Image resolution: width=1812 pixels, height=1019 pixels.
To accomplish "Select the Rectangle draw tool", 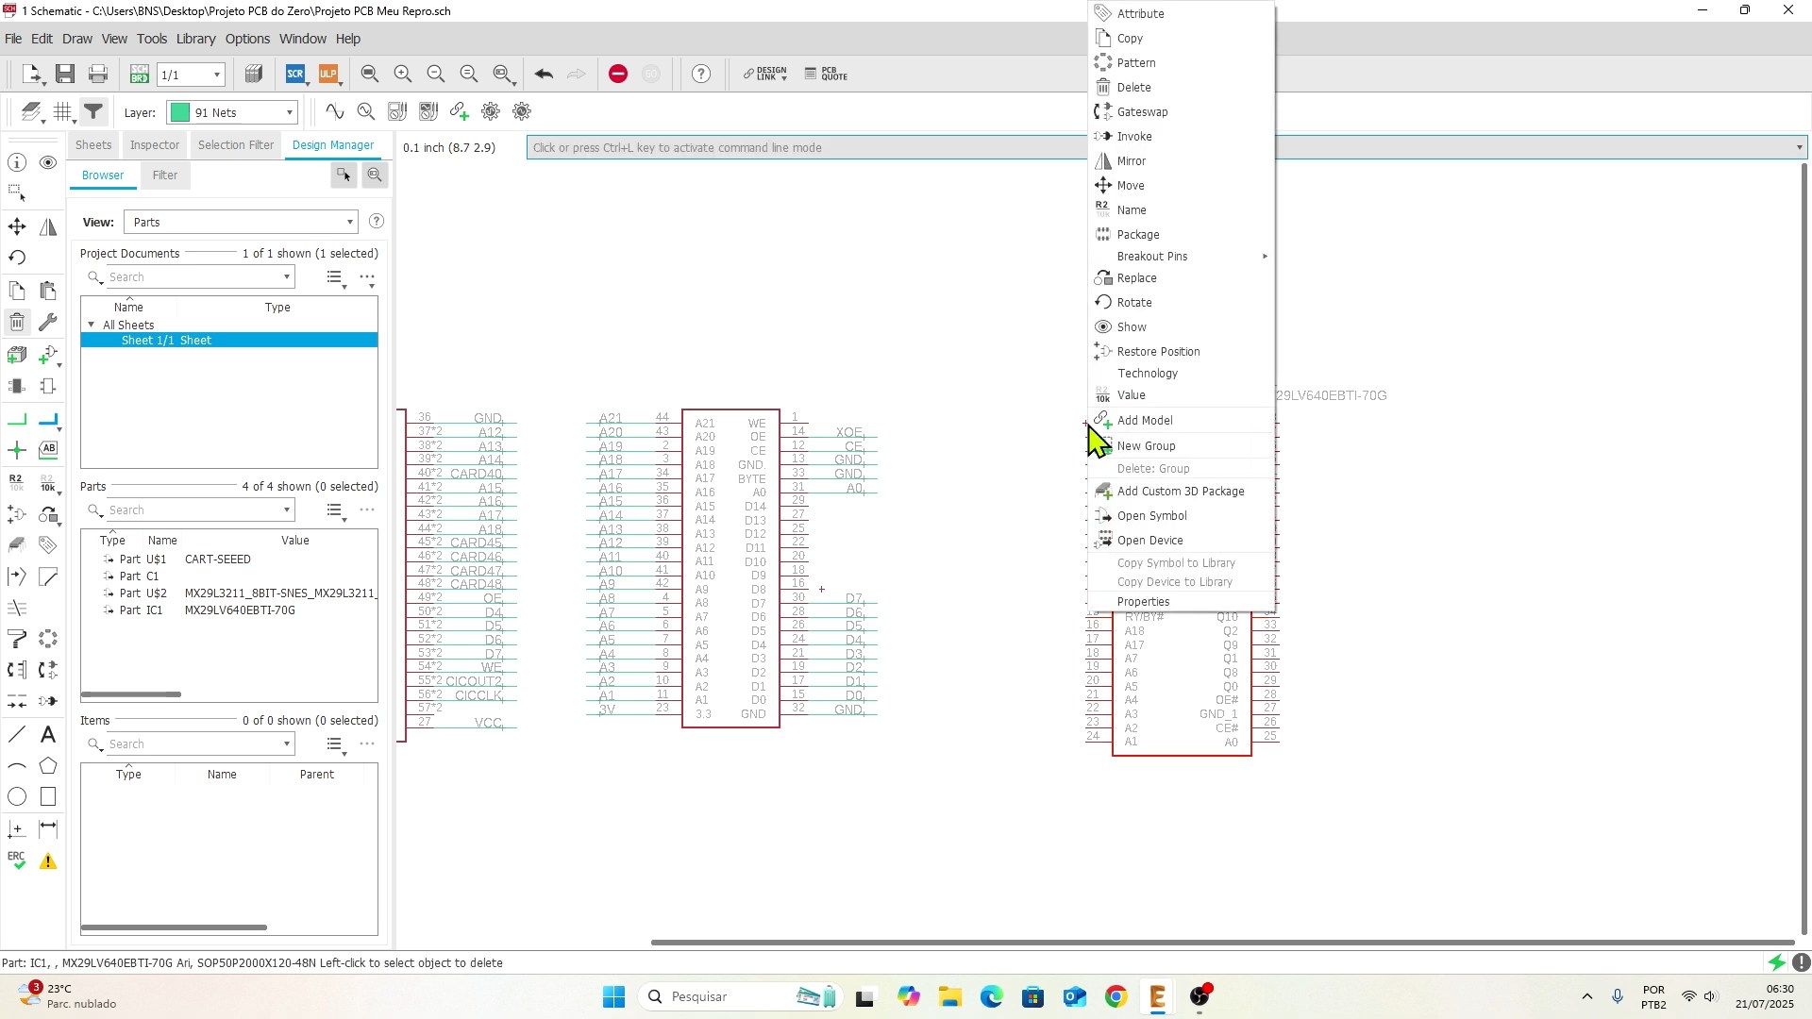I will (48, 797).
